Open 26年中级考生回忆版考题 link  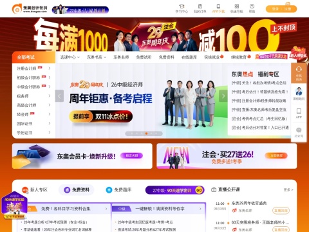[x=145, y=222]
